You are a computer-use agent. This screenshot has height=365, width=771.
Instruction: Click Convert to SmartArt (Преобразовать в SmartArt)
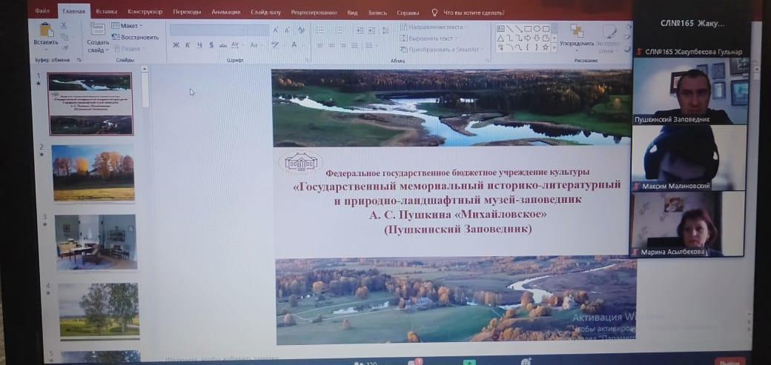(443, 50)
